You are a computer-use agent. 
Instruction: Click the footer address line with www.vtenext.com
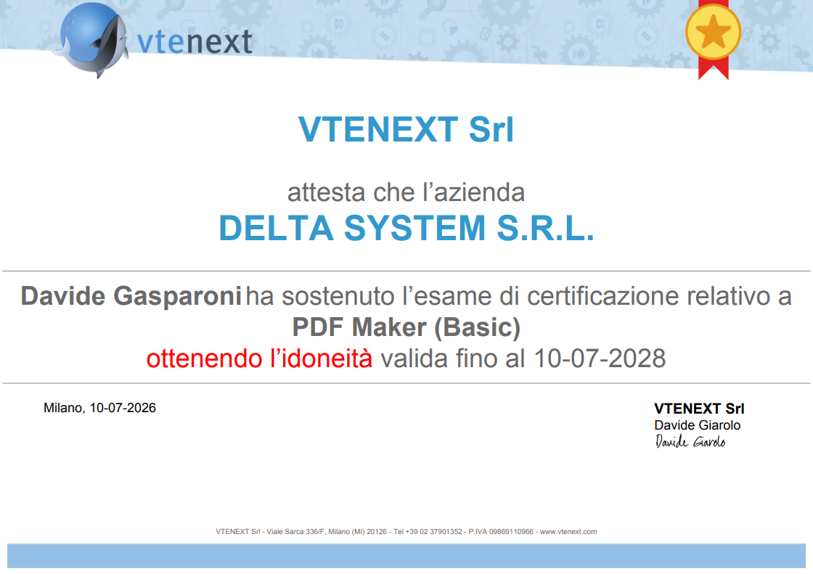[406, 531]
